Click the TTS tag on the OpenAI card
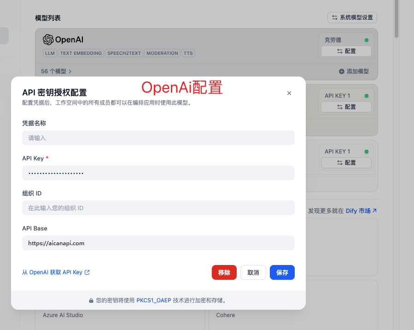This screenshot has width=414, height=330. (188, 53)
